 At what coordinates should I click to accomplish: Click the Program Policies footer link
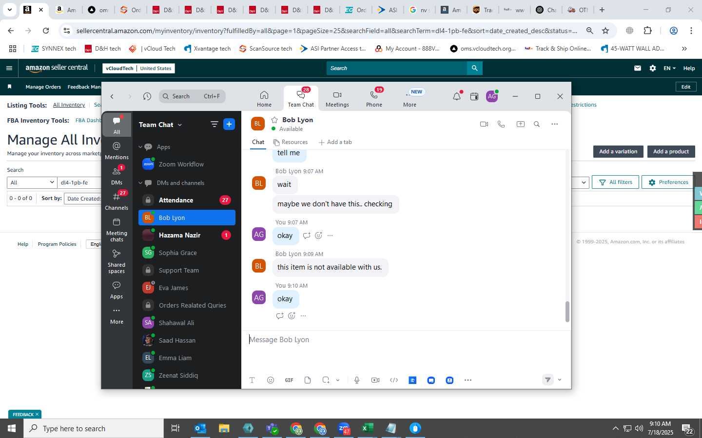pyautogui.click(x=57, y=244)
